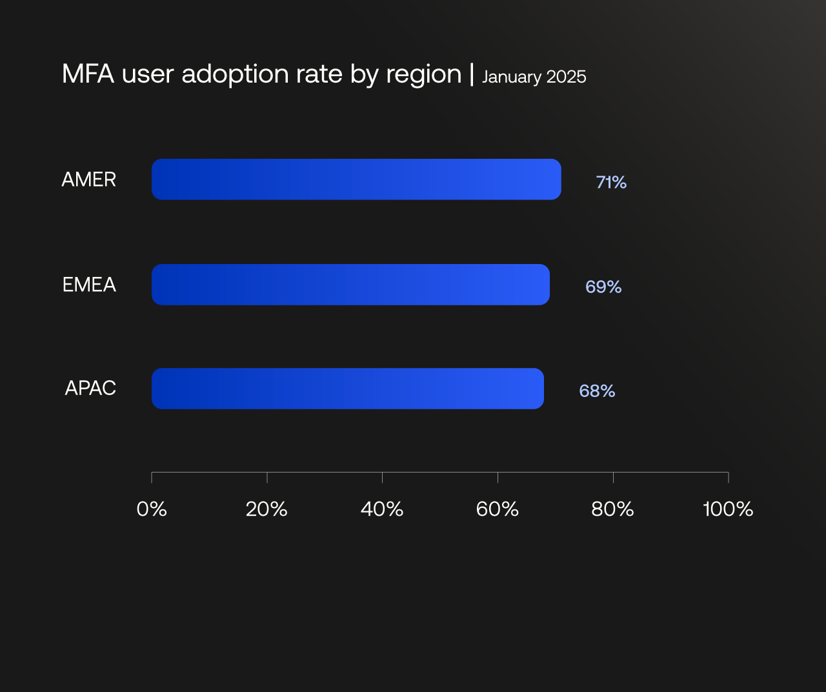Click the "MFA user adoption rate by region" title
This screenshot has width=826, height=692.
(261, 74)
